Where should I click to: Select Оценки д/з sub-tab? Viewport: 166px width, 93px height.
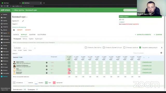tap(39, 39)
